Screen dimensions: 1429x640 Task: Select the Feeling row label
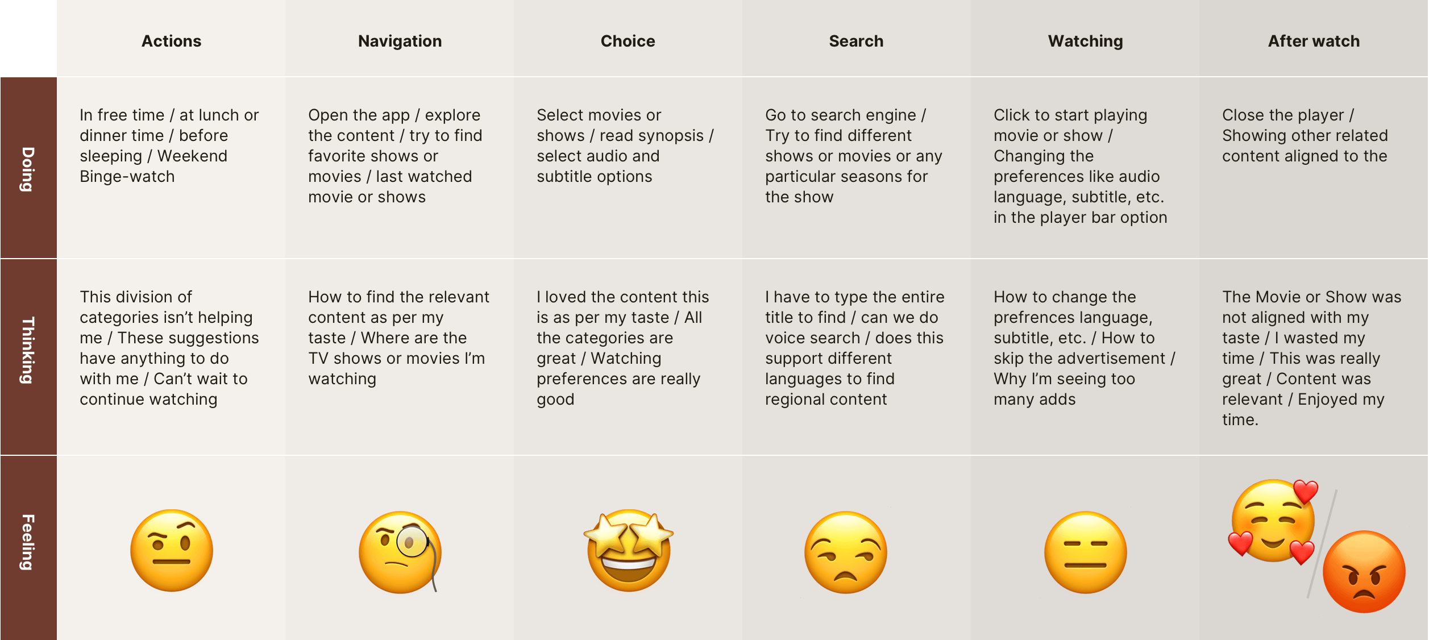pyautogui.click(x=28, y=542)
